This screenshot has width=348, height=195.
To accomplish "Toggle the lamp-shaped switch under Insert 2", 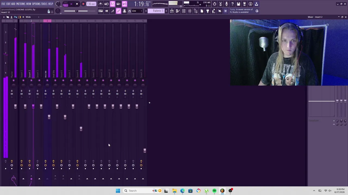I will pyautogui.click(x=29, y=162).
